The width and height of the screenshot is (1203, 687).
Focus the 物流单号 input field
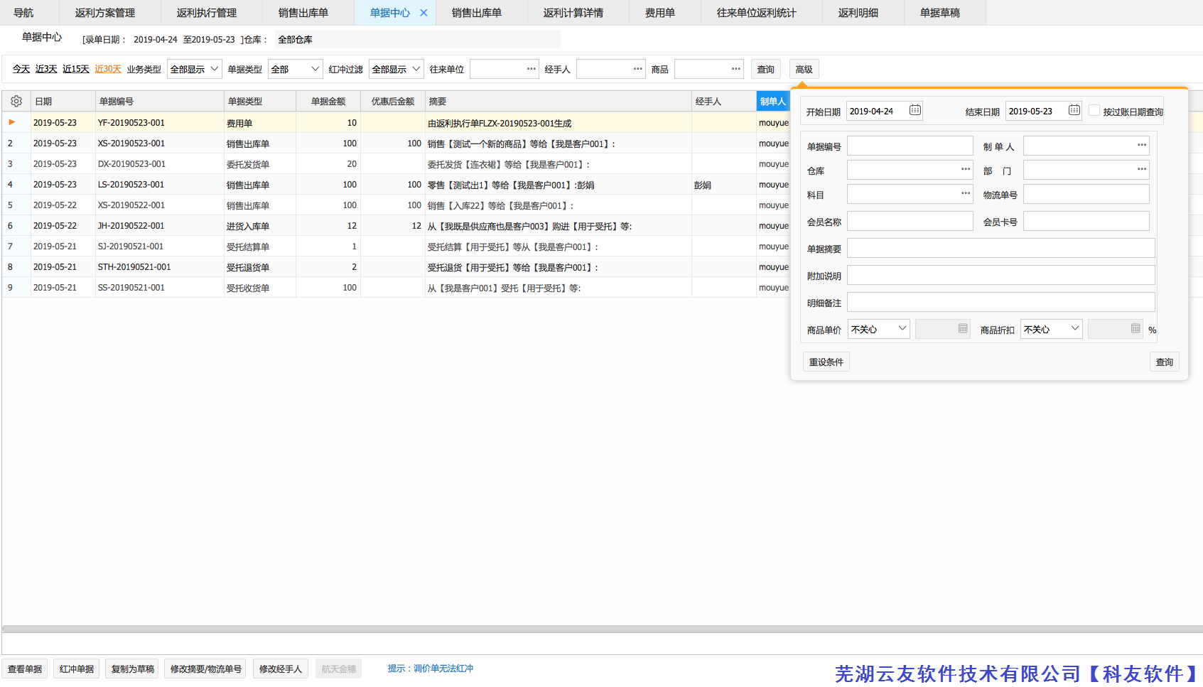point(1086,194)
